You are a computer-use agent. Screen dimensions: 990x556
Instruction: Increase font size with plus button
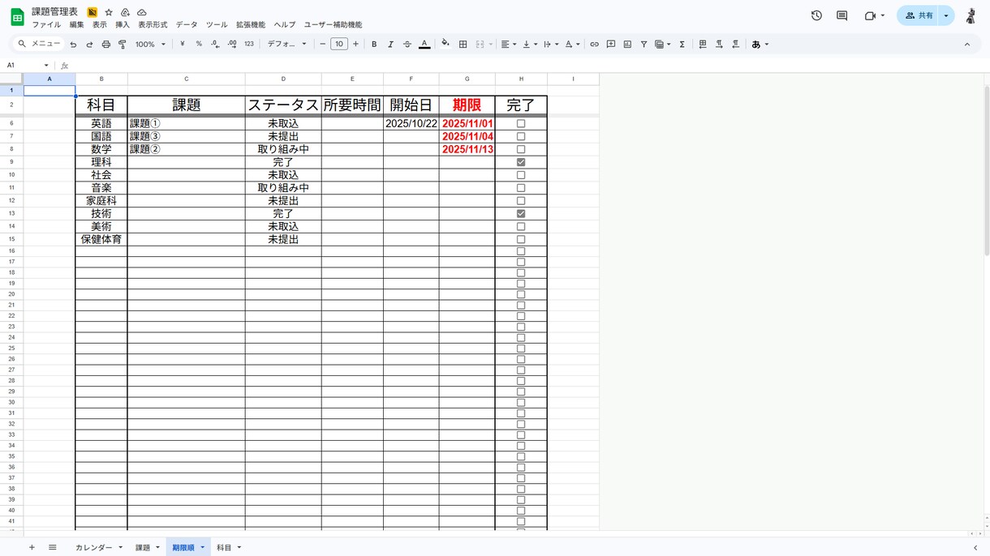coord(355,45)
